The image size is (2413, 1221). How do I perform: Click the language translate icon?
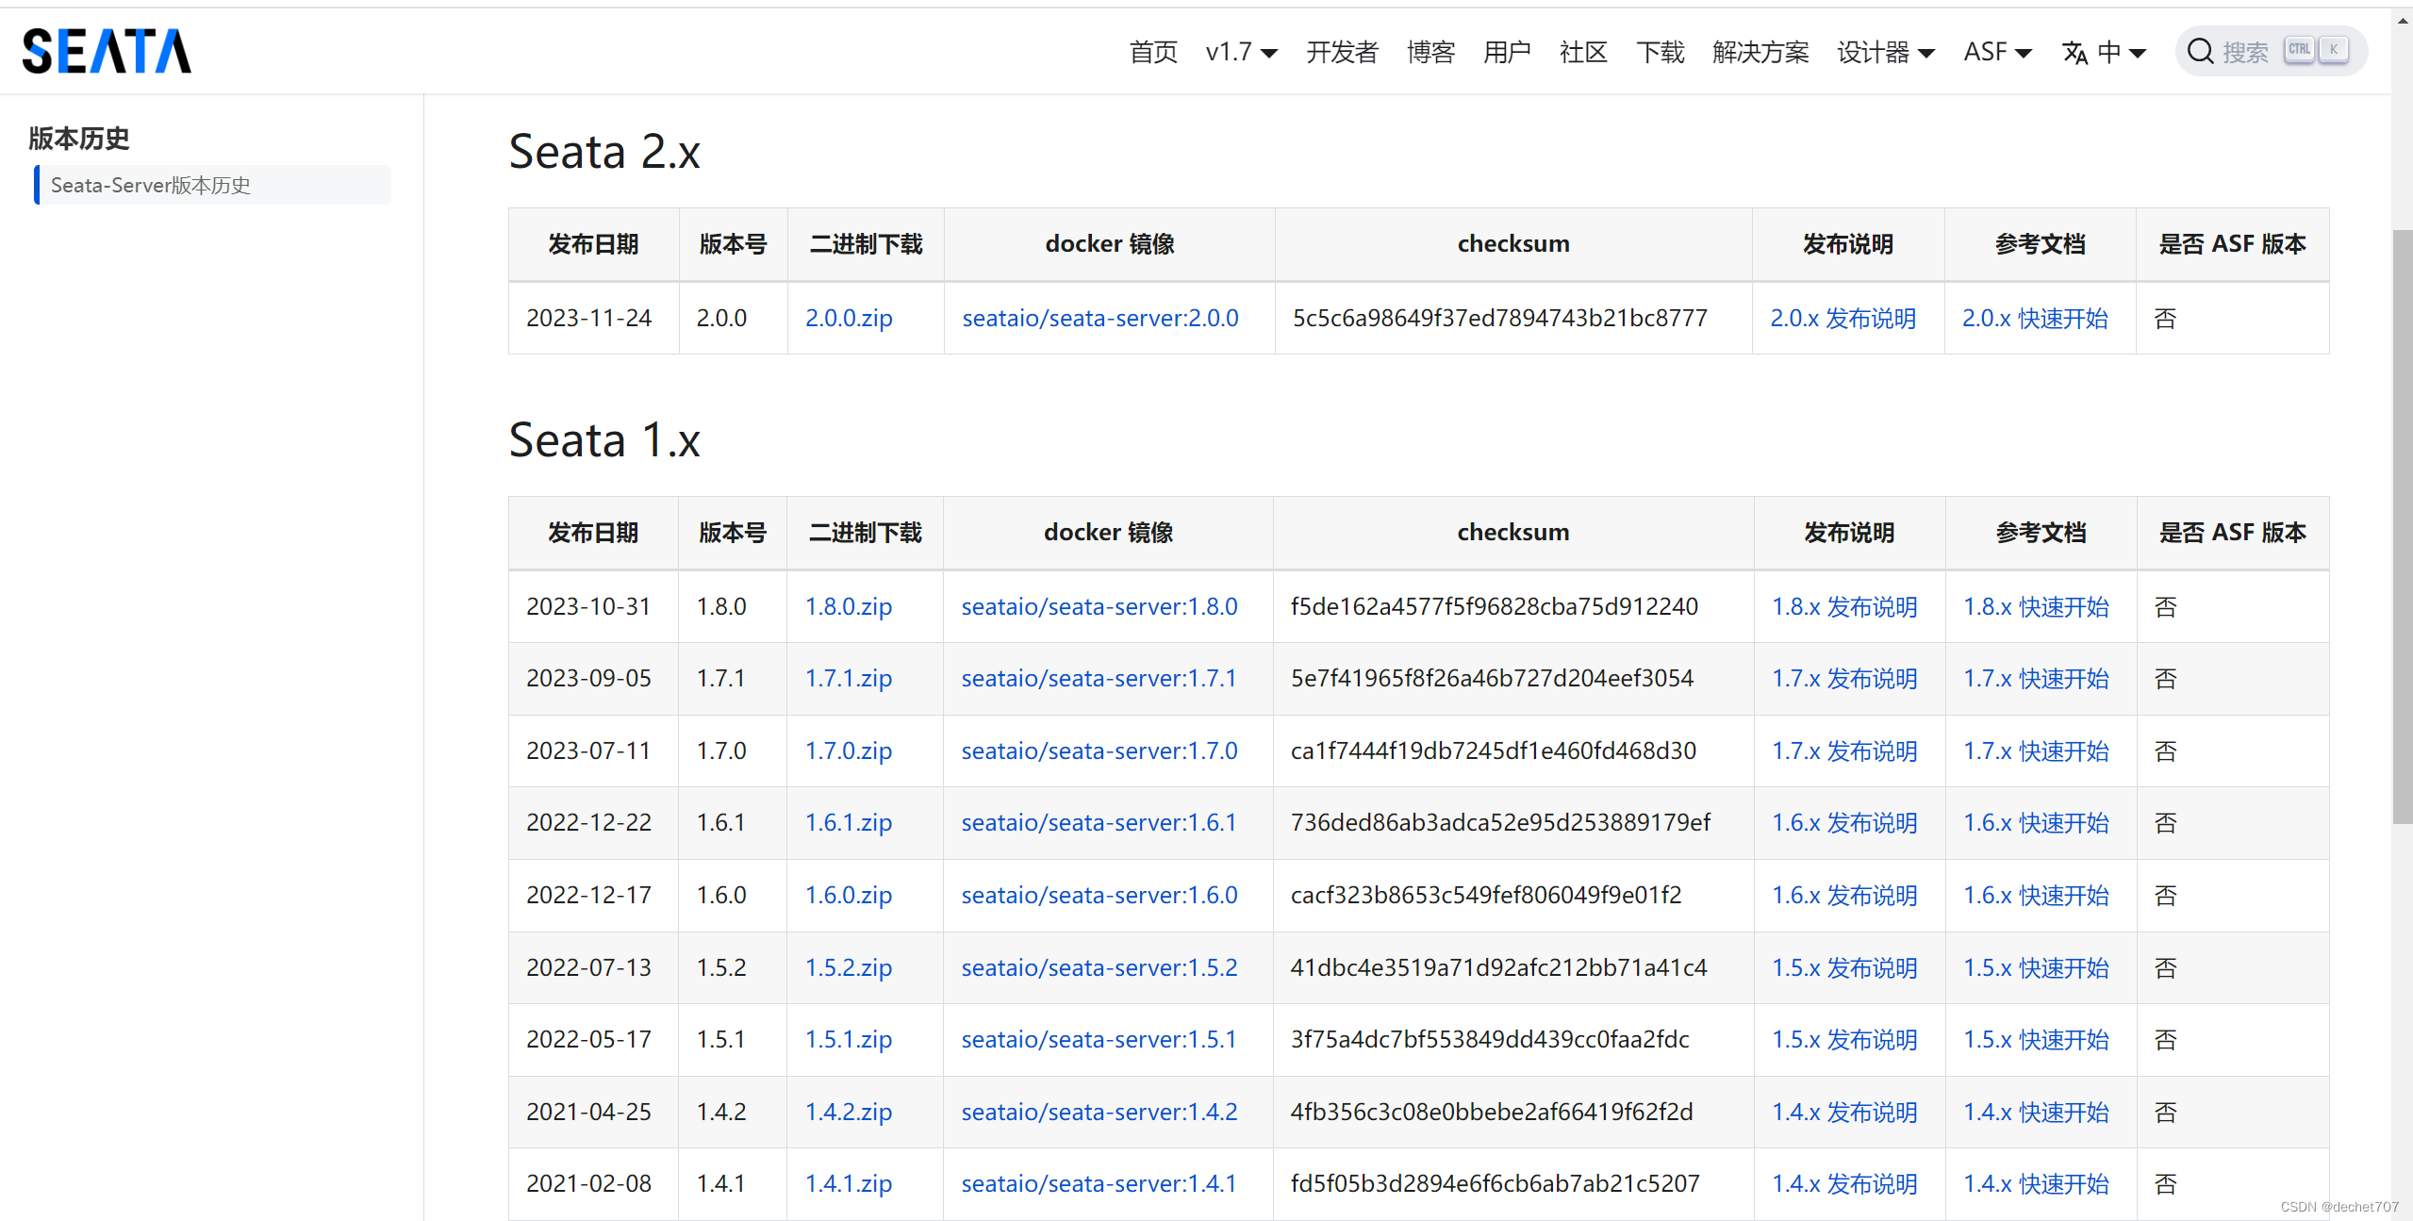tap(2075, 52)
